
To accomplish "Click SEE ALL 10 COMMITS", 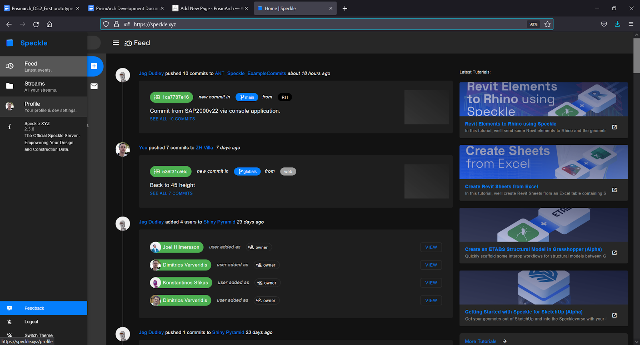I will coord(172,119).
